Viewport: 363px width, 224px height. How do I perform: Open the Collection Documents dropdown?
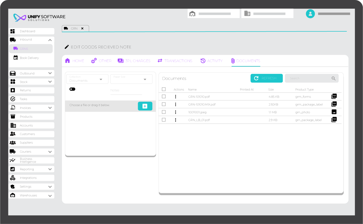tap(87, 79)
